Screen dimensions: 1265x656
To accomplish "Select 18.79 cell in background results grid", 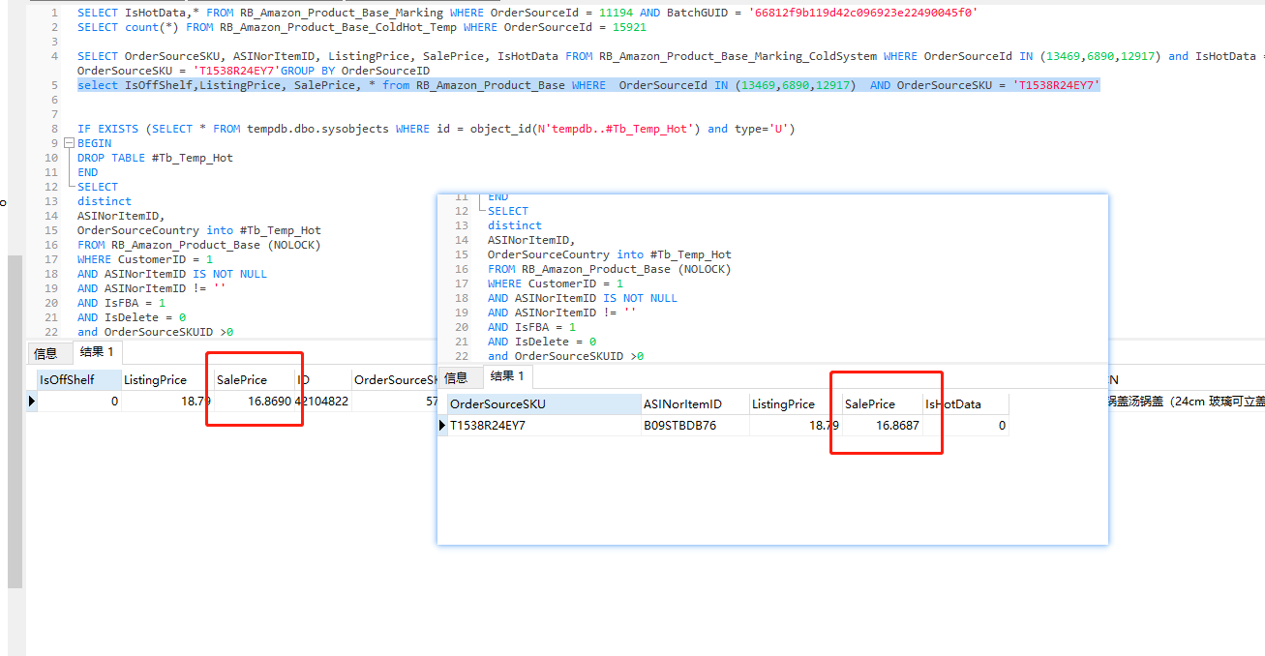I will point(166,401).
